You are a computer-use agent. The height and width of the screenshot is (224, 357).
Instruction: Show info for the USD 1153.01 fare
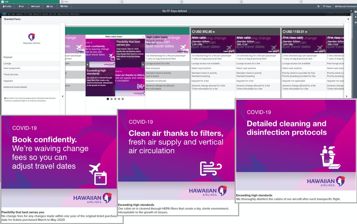point(306,32)
